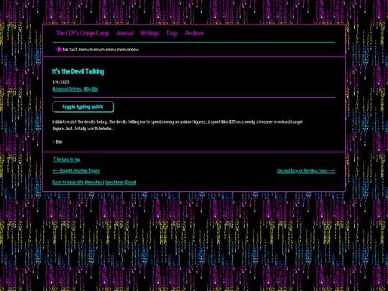Viewport: 388px width, 291px height.
Task: Go to Second Day of the New Year post
Action: [x=306, y=171]
